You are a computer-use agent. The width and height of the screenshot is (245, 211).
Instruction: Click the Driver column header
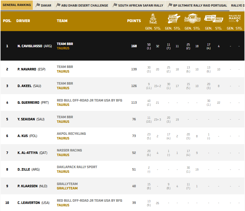(x=23, y=21)
